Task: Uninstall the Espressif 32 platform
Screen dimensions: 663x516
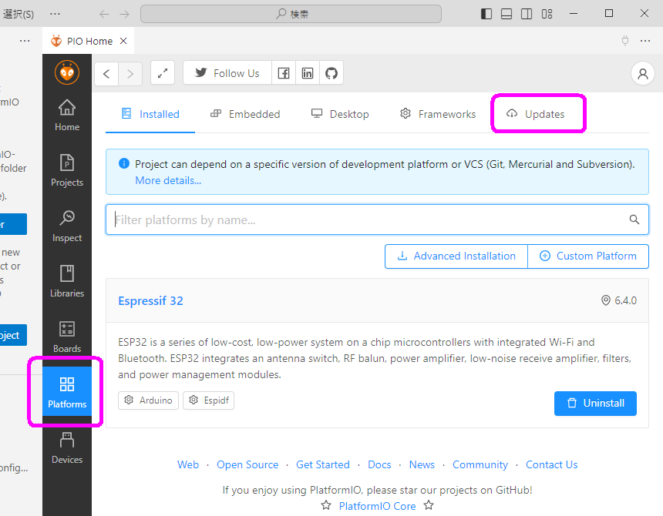Action: point(595,404)
